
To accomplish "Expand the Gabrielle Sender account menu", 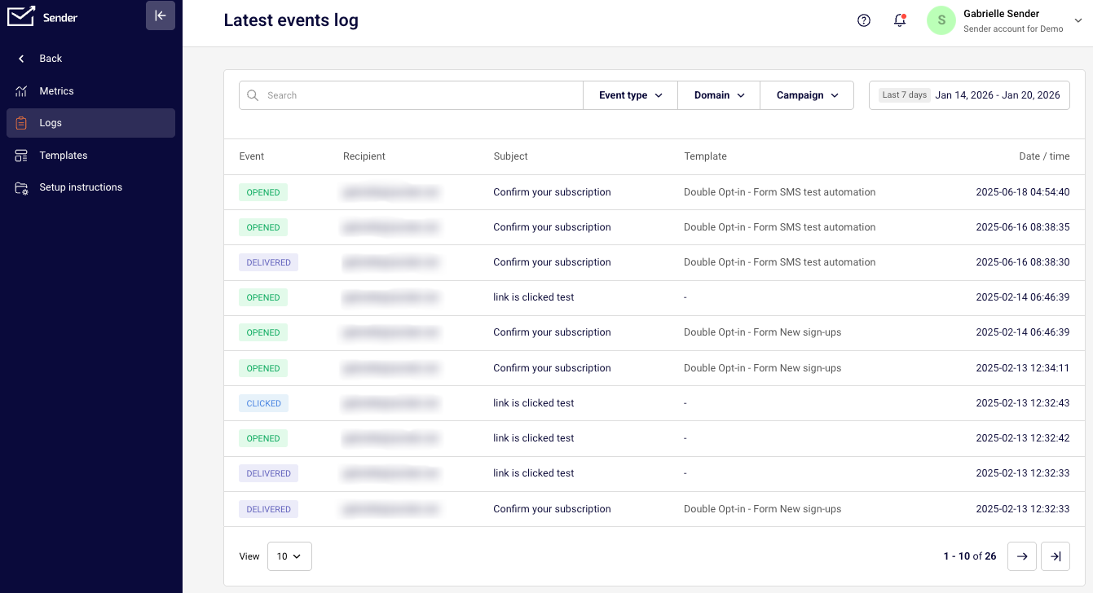I will pos(1078,21).
